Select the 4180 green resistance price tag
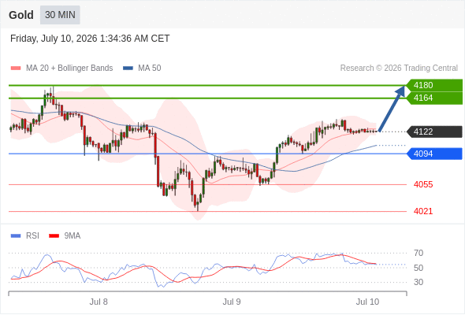Image resolution: width=465 pixels, height=315 pixels. pos(434,85)
